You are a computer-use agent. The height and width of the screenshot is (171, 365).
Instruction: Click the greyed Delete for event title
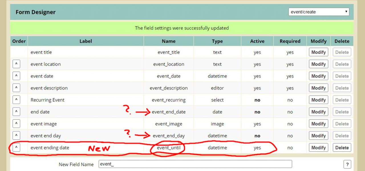342,52
